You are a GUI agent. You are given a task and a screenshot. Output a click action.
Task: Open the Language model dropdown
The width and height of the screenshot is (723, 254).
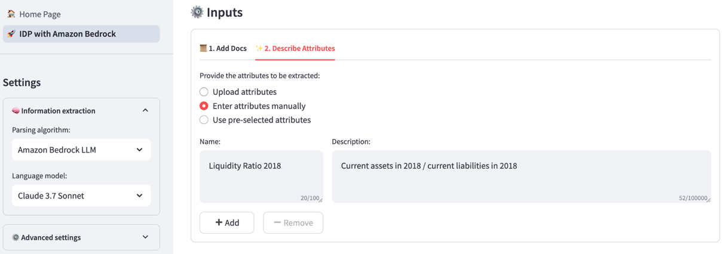(81, 196)
